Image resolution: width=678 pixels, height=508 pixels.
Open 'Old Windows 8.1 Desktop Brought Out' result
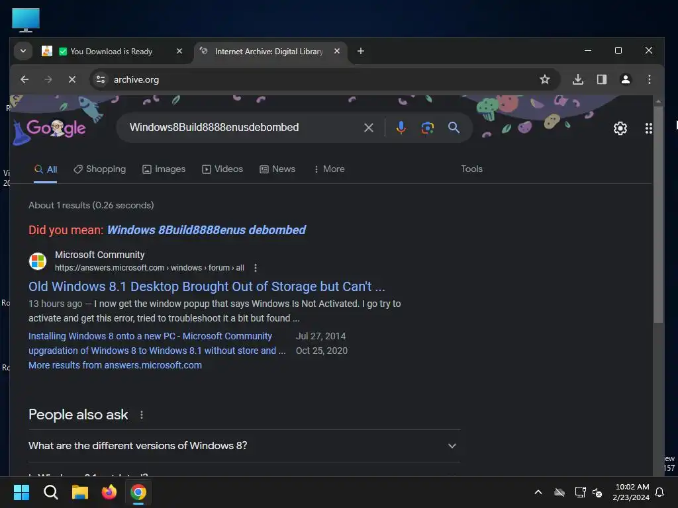(x=207, y=286)
